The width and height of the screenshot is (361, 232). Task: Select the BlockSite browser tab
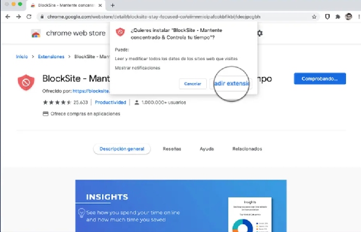tap(66, 5)
